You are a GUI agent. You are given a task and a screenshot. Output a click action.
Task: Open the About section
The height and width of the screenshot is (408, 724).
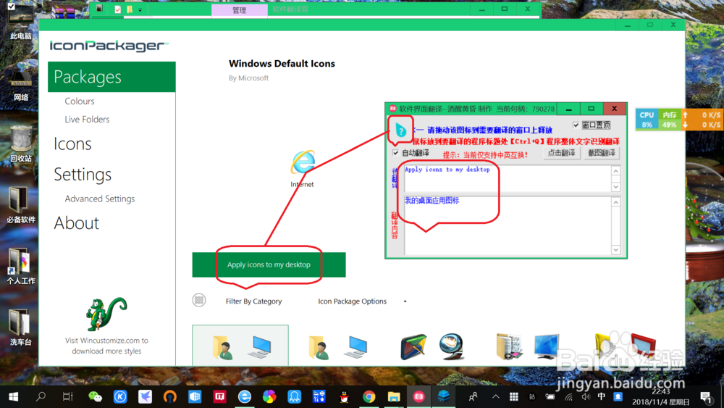click(77, 223)
